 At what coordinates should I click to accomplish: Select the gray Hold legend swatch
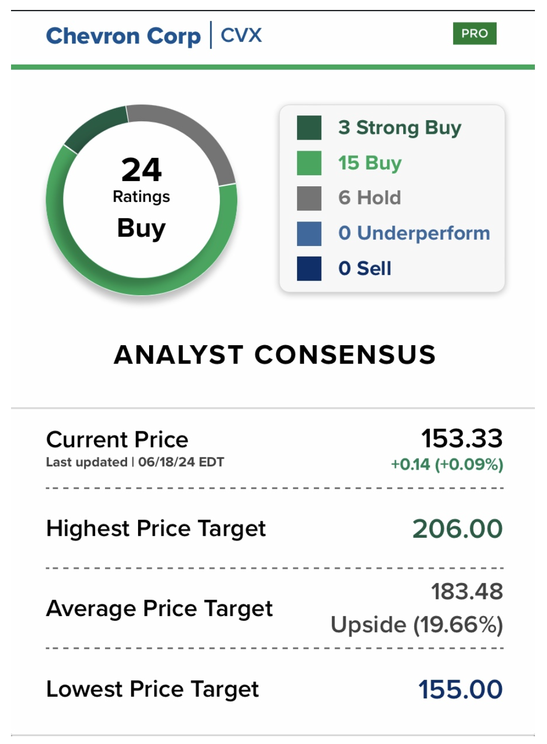tap(309, 198)
